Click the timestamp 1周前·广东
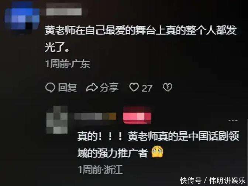Screen dimensions: 248x186 [x=68, y=64]
